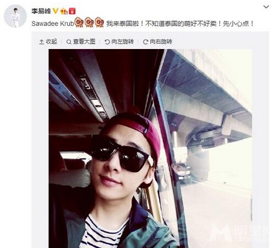The image size is (278, 248).
Task: Click the membership crown badge icon
Action: pyautogui.click(x=64, y=11)
